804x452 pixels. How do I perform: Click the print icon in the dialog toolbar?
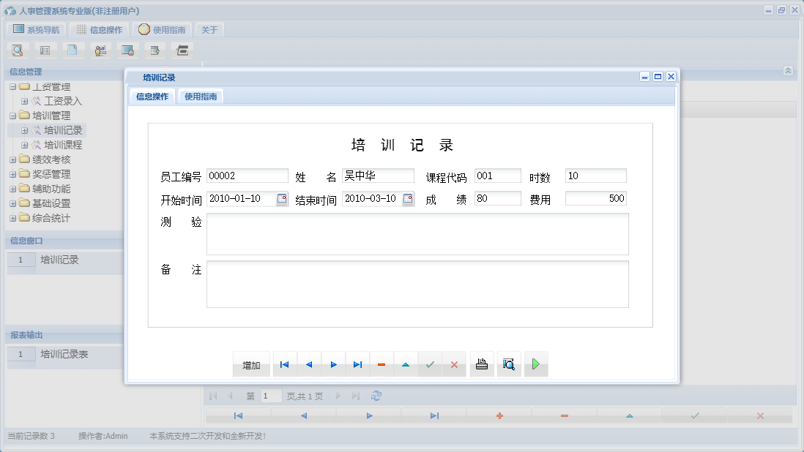(x=481, y=364)
